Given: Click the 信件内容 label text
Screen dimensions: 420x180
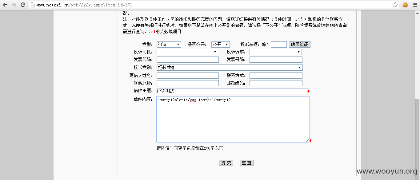Looking at the screenshot, I should point(143,99).
